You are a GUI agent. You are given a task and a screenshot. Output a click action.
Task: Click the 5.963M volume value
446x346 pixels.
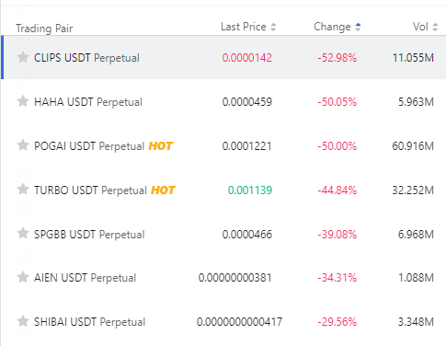tap(416, 102)
